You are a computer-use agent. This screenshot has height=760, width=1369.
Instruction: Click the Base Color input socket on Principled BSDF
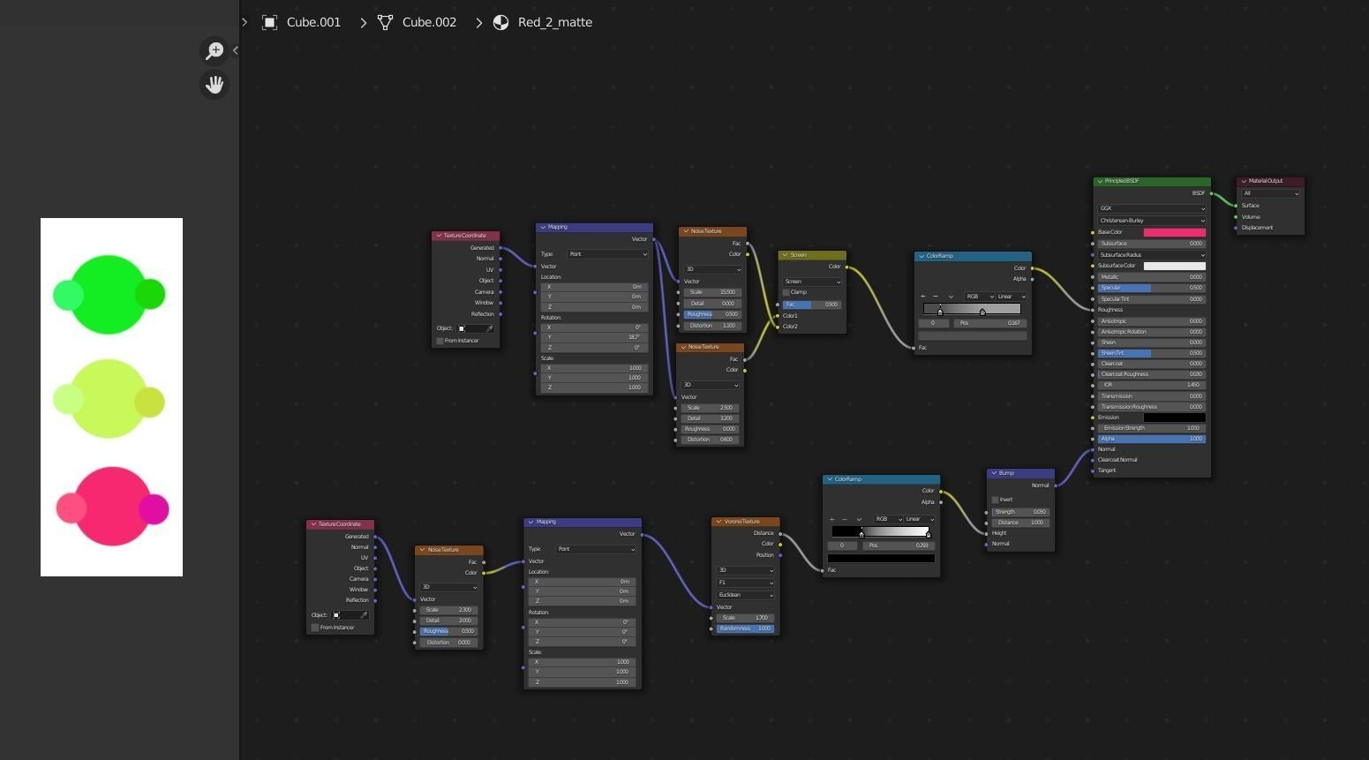pos(1093,232)
